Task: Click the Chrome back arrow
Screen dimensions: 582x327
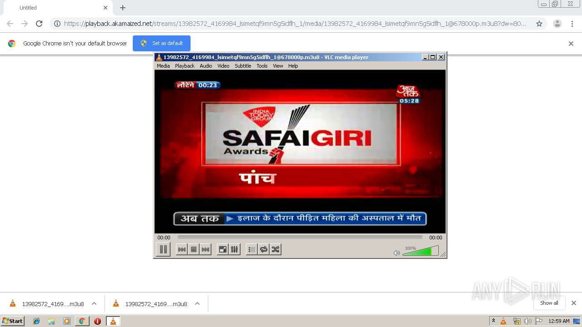Action: point(10,24)
